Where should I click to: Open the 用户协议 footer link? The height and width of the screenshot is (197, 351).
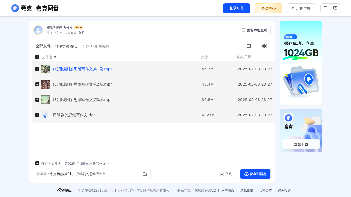coord(228,190)
